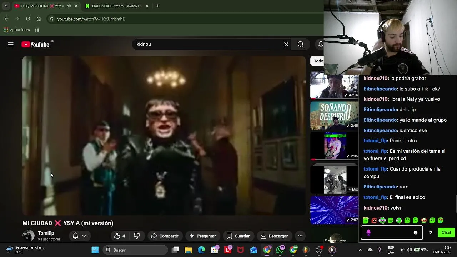Viewport: 457px width, 257px height.
Task: Start voice search with YouTube microphone
Action: pyautogui.click(x=320, y=44)
